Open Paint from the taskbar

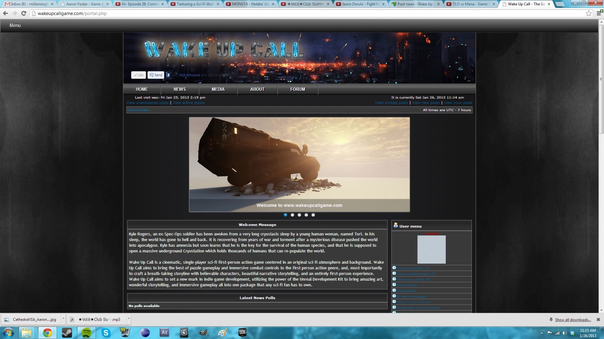click(x=223, y=333)
